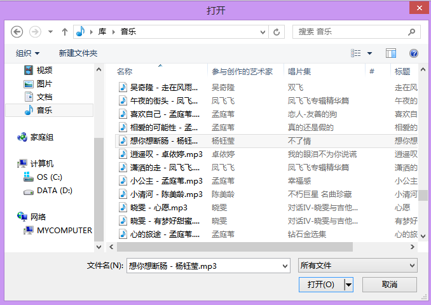Screen dimensions: 431x305
Task: Click the icon of 相爱的可能性 file
Action: pyautogui.click(x=123, y=127)
